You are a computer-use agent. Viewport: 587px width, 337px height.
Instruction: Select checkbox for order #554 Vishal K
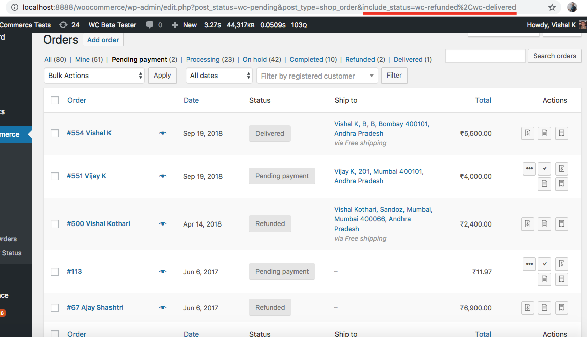[x=55, y=133]
